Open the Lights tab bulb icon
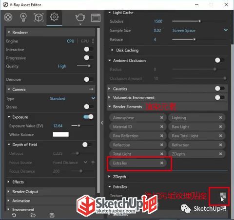 point(23,17)
